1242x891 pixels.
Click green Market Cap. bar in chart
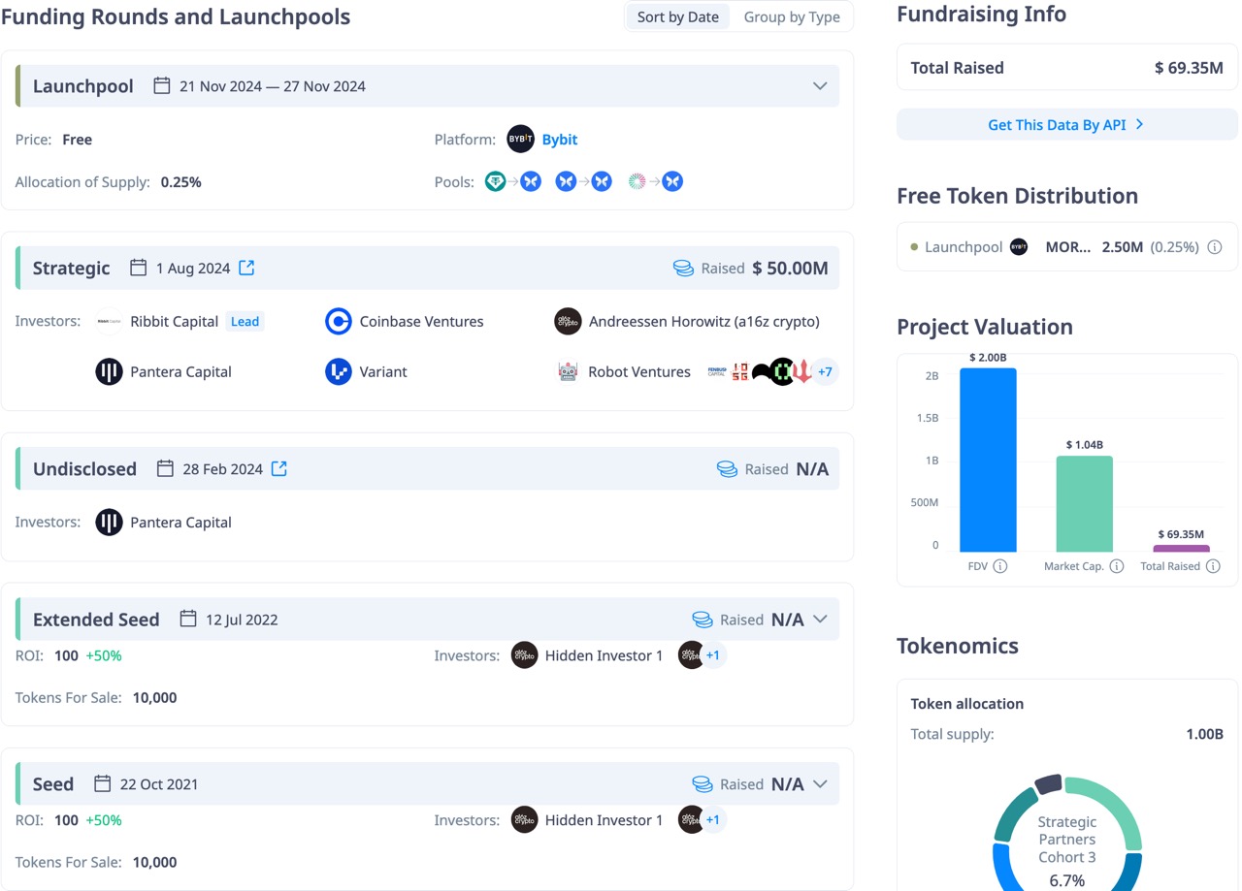1084,504
